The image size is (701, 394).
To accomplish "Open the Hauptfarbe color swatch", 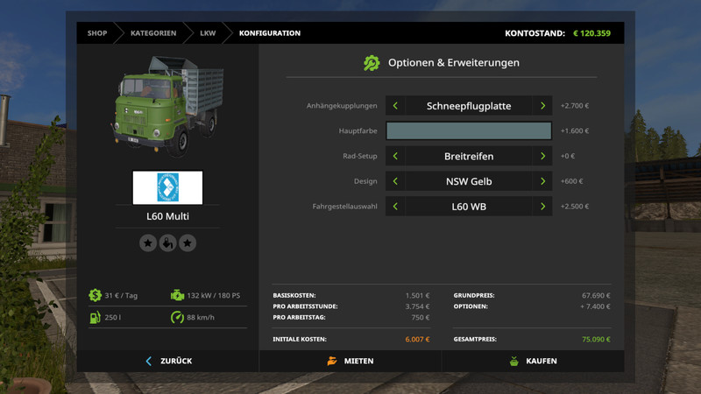I will click(469, 131).
